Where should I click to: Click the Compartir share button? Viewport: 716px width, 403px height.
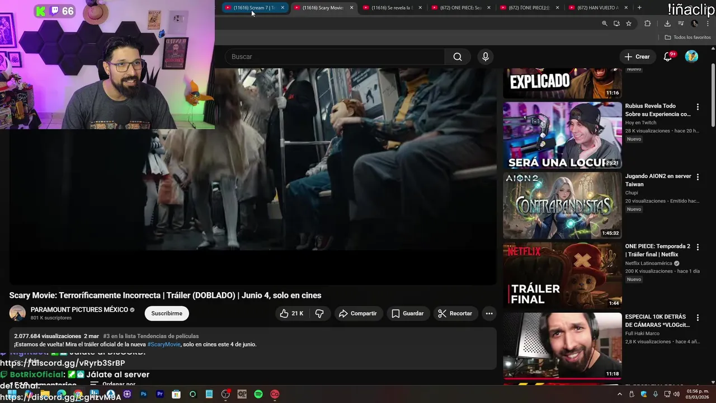coord(358,313)
